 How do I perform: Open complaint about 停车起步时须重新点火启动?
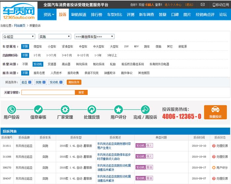(114, 157)
